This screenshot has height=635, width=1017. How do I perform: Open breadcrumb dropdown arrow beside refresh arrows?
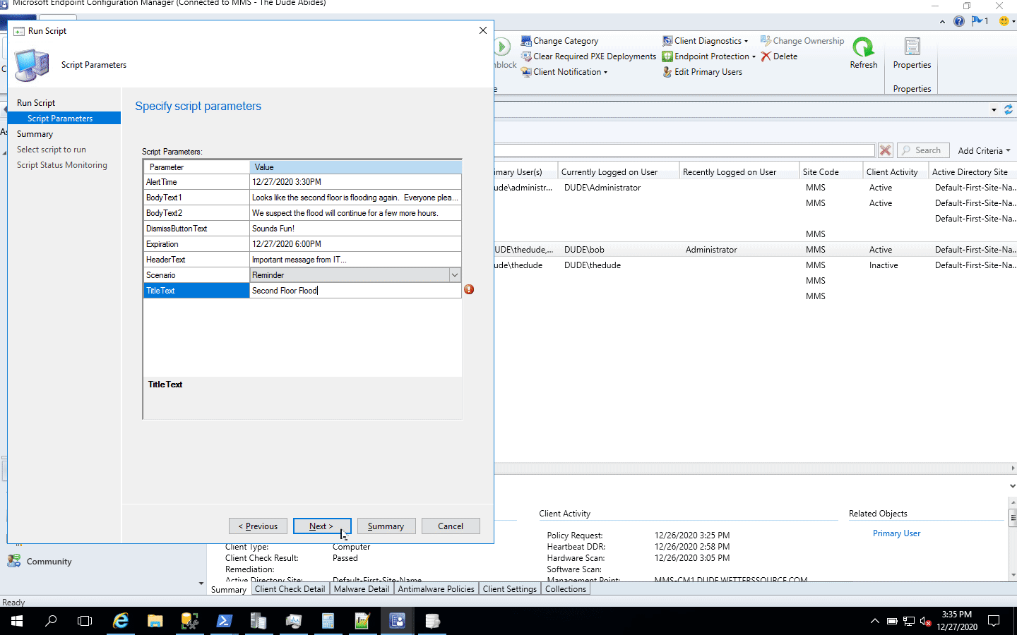994,110
